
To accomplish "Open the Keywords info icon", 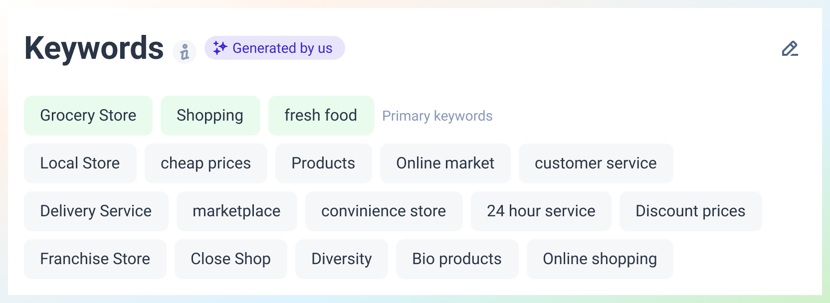I will tap(185, 52).
